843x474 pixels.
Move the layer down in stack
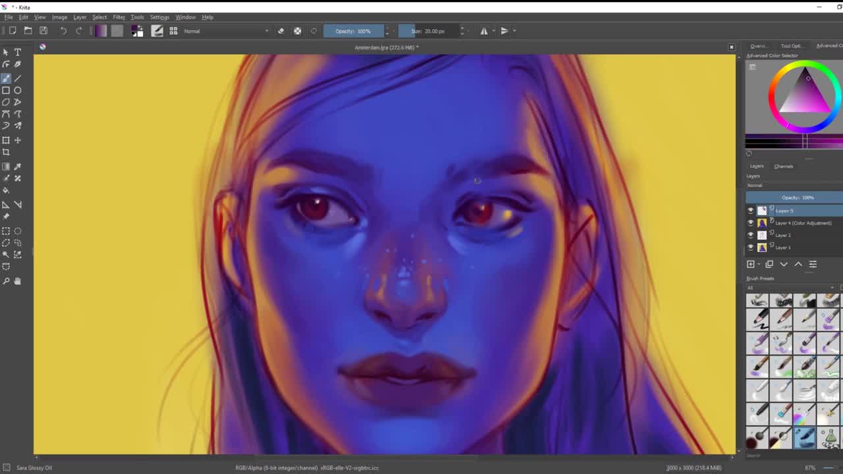[x=784, y=265]
